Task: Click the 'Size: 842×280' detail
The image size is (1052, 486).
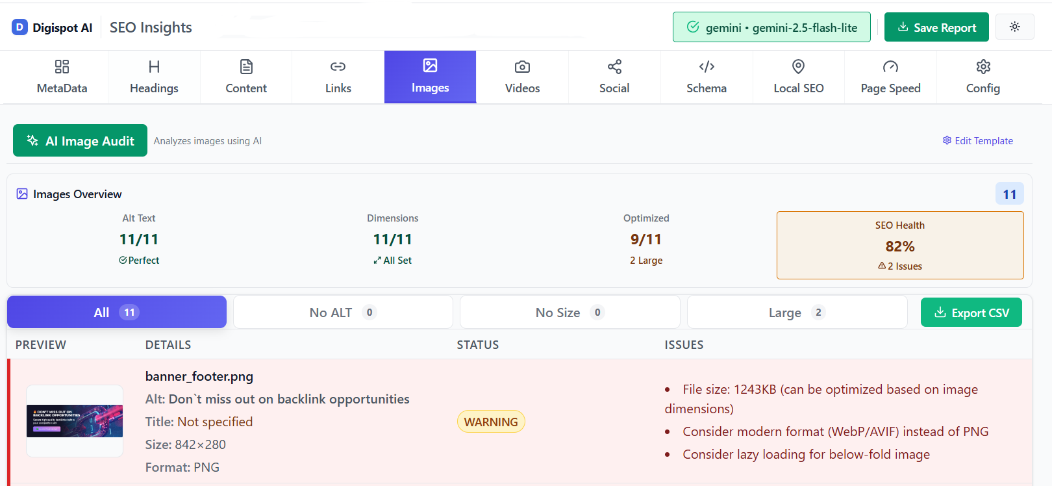Action: pos(186,444)
